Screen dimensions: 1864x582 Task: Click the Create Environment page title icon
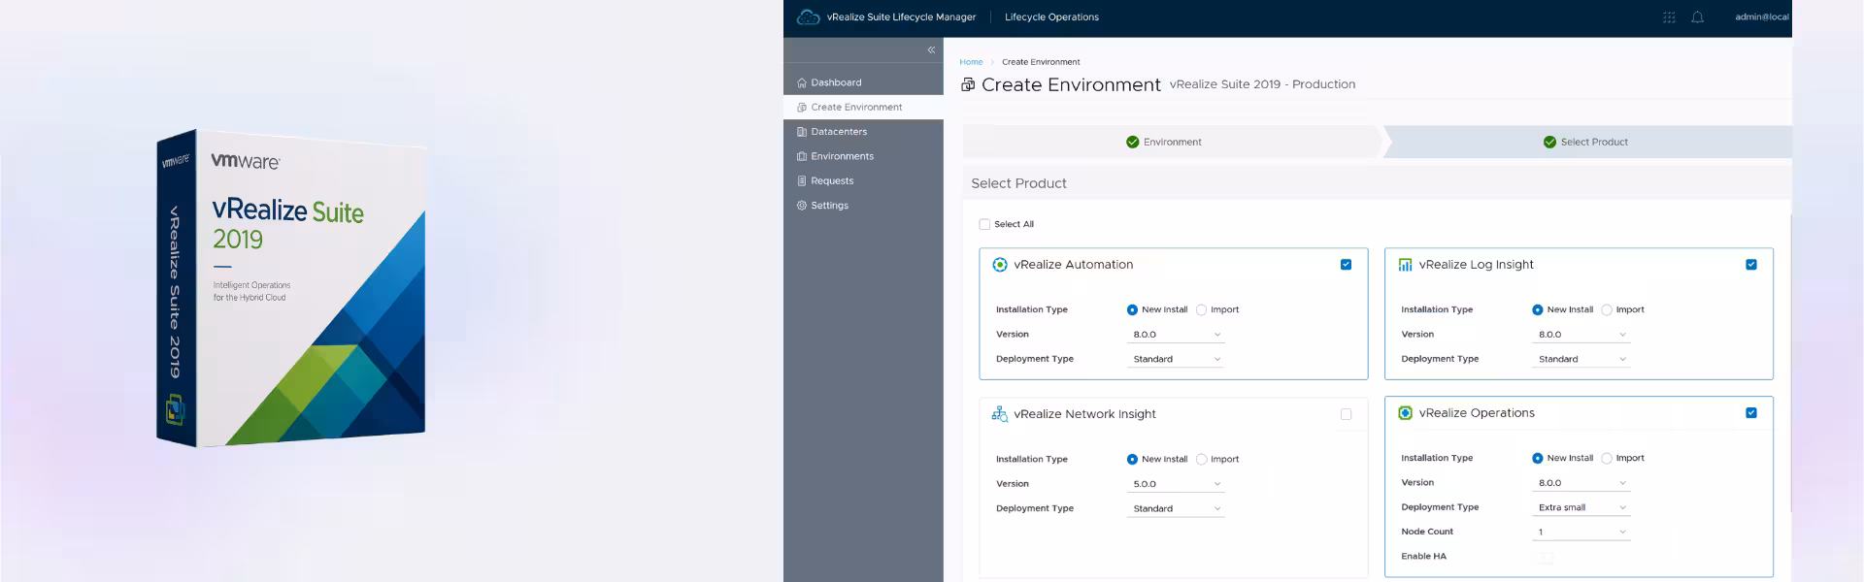click(x=968, y=84)
